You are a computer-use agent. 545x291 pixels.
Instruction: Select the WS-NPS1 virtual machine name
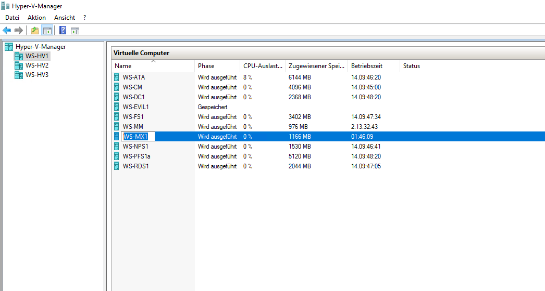click(135, 147)
